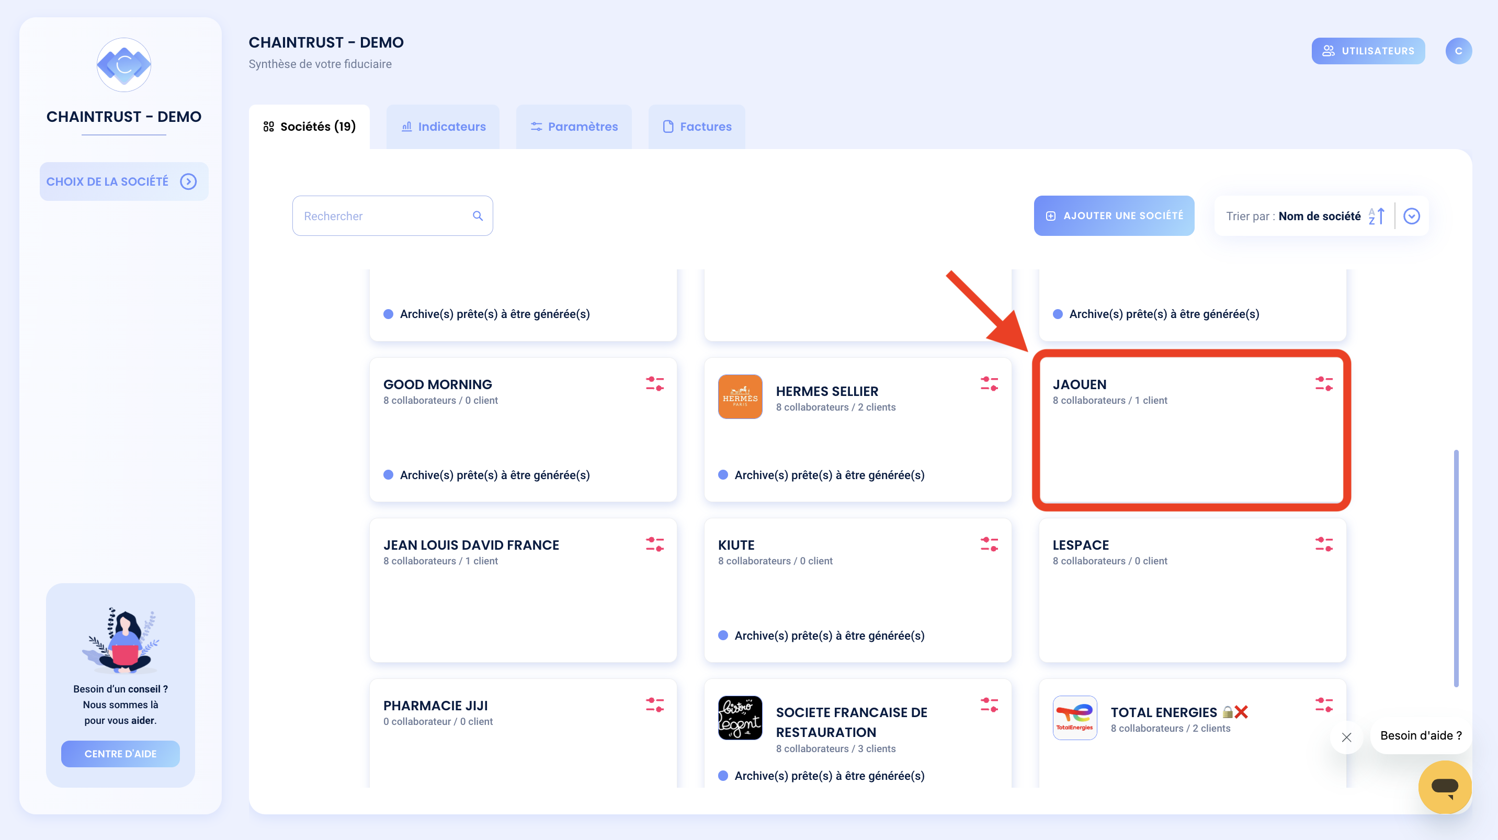Screen dimensions: 1498x840
Task: Open settings icon on PHARMACIE JIJI card
Action: pyautogui.click(x=654, y=705)
